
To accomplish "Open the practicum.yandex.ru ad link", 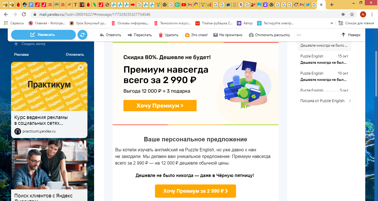I will pyautogui.click(x=39, y=131).
